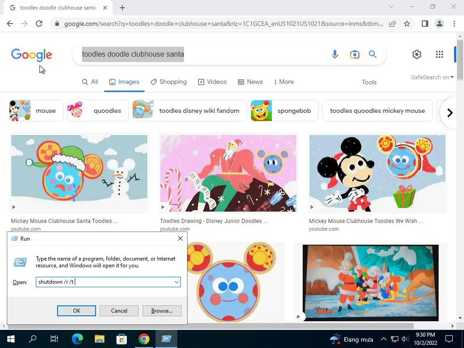
Task: Open Mickey Mouse Clubhouse Santa Toodles link
Action: pyautogui.click(x=64, y=221)
